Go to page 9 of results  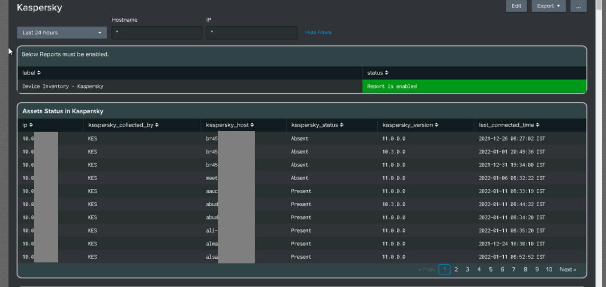point(537,270)
